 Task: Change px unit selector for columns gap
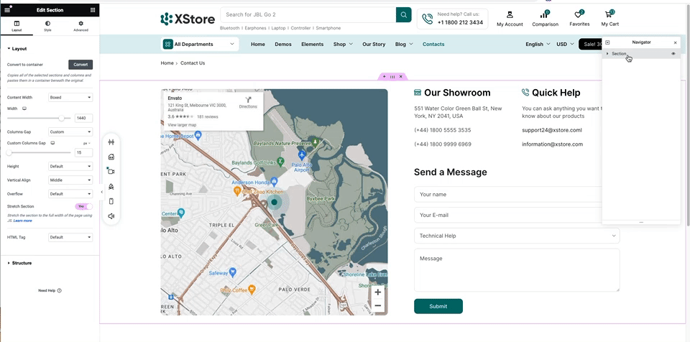87,143
